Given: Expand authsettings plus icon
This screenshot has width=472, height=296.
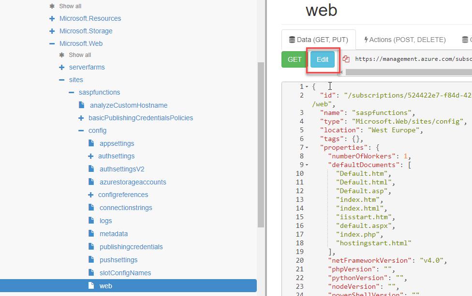Looking at the screenshot, I should pyautogui.click(x=90, y=156).
